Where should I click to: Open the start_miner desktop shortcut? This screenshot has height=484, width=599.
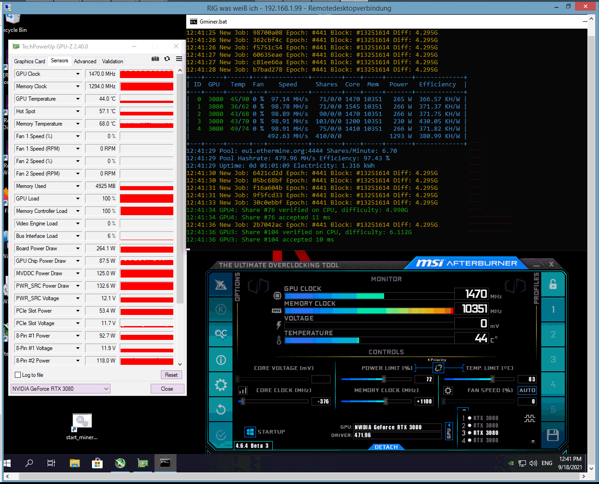(82, 427)
